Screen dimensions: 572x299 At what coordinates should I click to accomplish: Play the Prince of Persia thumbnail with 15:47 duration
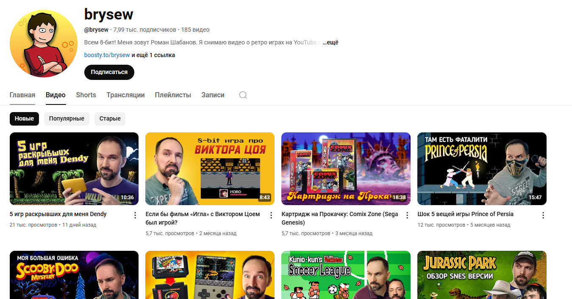[482, 169]
